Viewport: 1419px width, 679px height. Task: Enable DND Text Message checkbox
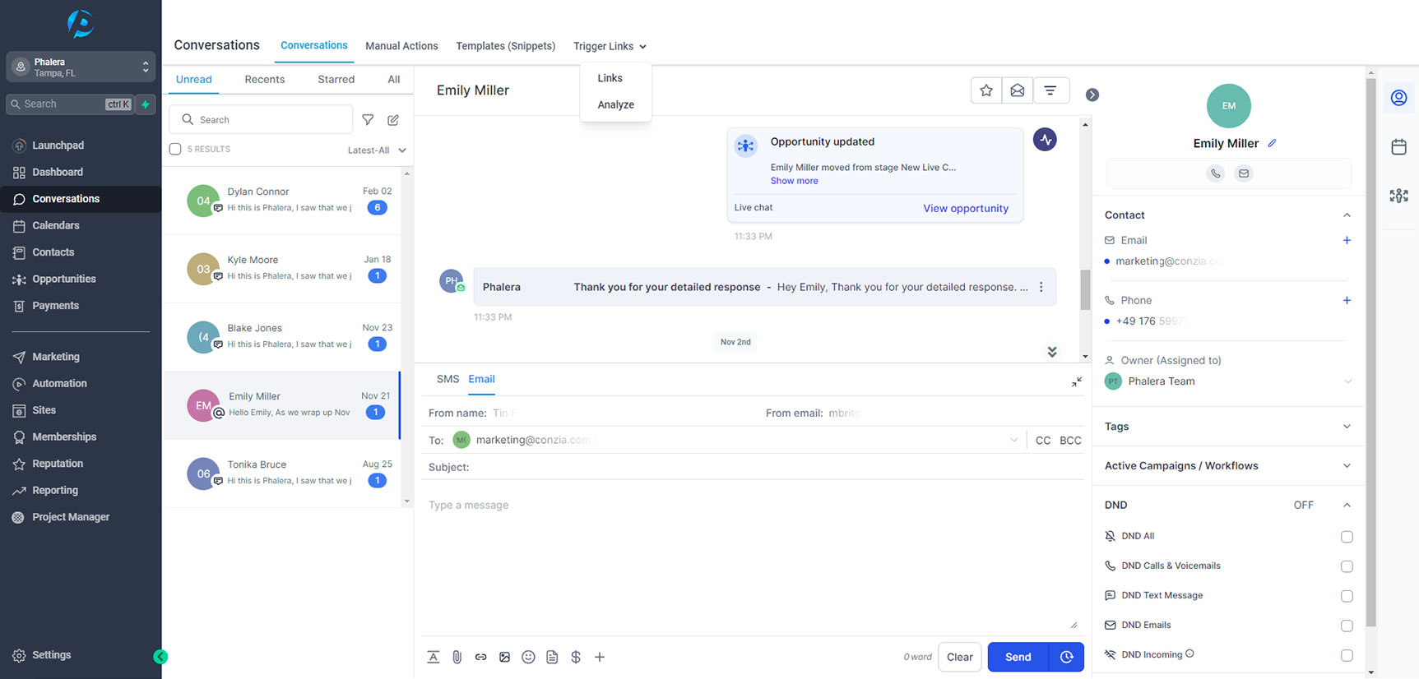point(1347,596)
